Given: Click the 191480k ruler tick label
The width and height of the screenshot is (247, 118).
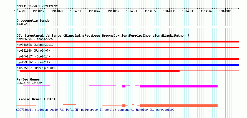Looking at the screenshot, I should pyautogui.click(x=20, y=11).
